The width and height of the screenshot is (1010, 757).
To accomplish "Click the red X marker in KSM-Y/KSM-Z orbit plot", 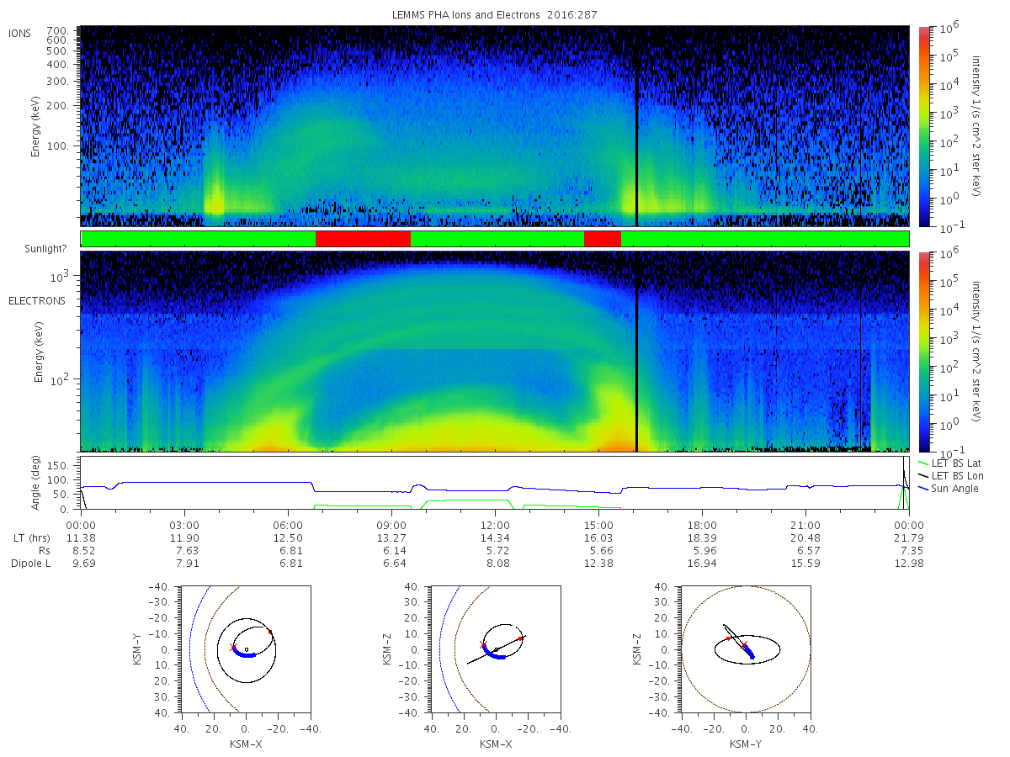I will click(x=744, y=645).
